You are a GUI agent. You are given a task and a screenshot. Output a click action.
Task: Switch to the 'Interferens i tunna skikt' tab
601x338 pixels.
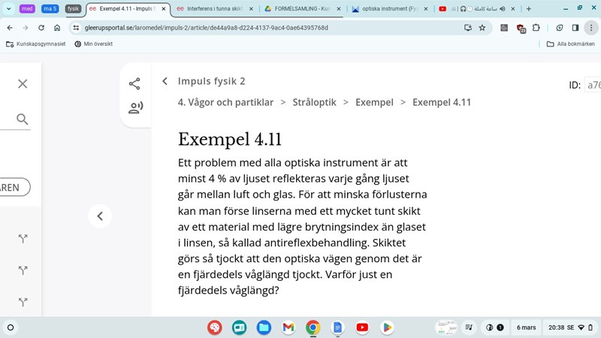click(x=214, y=9)
